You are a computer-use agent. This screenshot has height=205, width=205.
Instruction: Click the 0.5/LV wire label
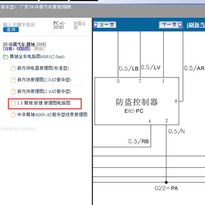151,67
